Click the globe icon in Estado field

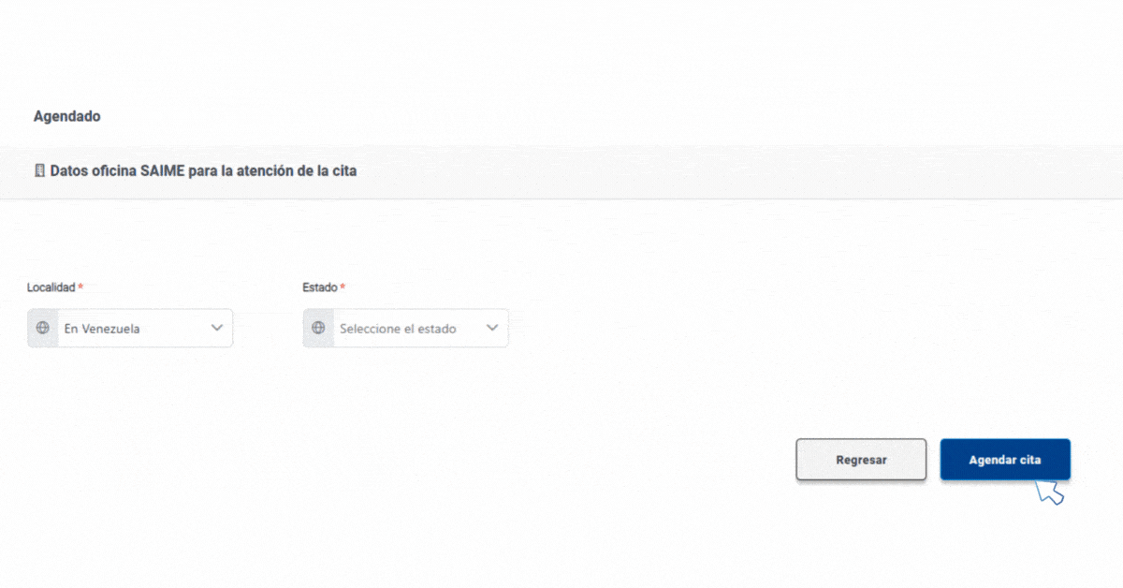318,329
